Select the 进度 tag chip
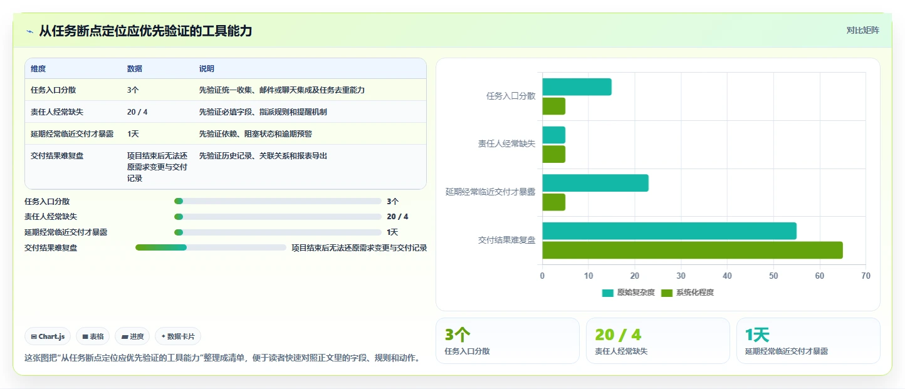The image size is (905, 389). 132,336
